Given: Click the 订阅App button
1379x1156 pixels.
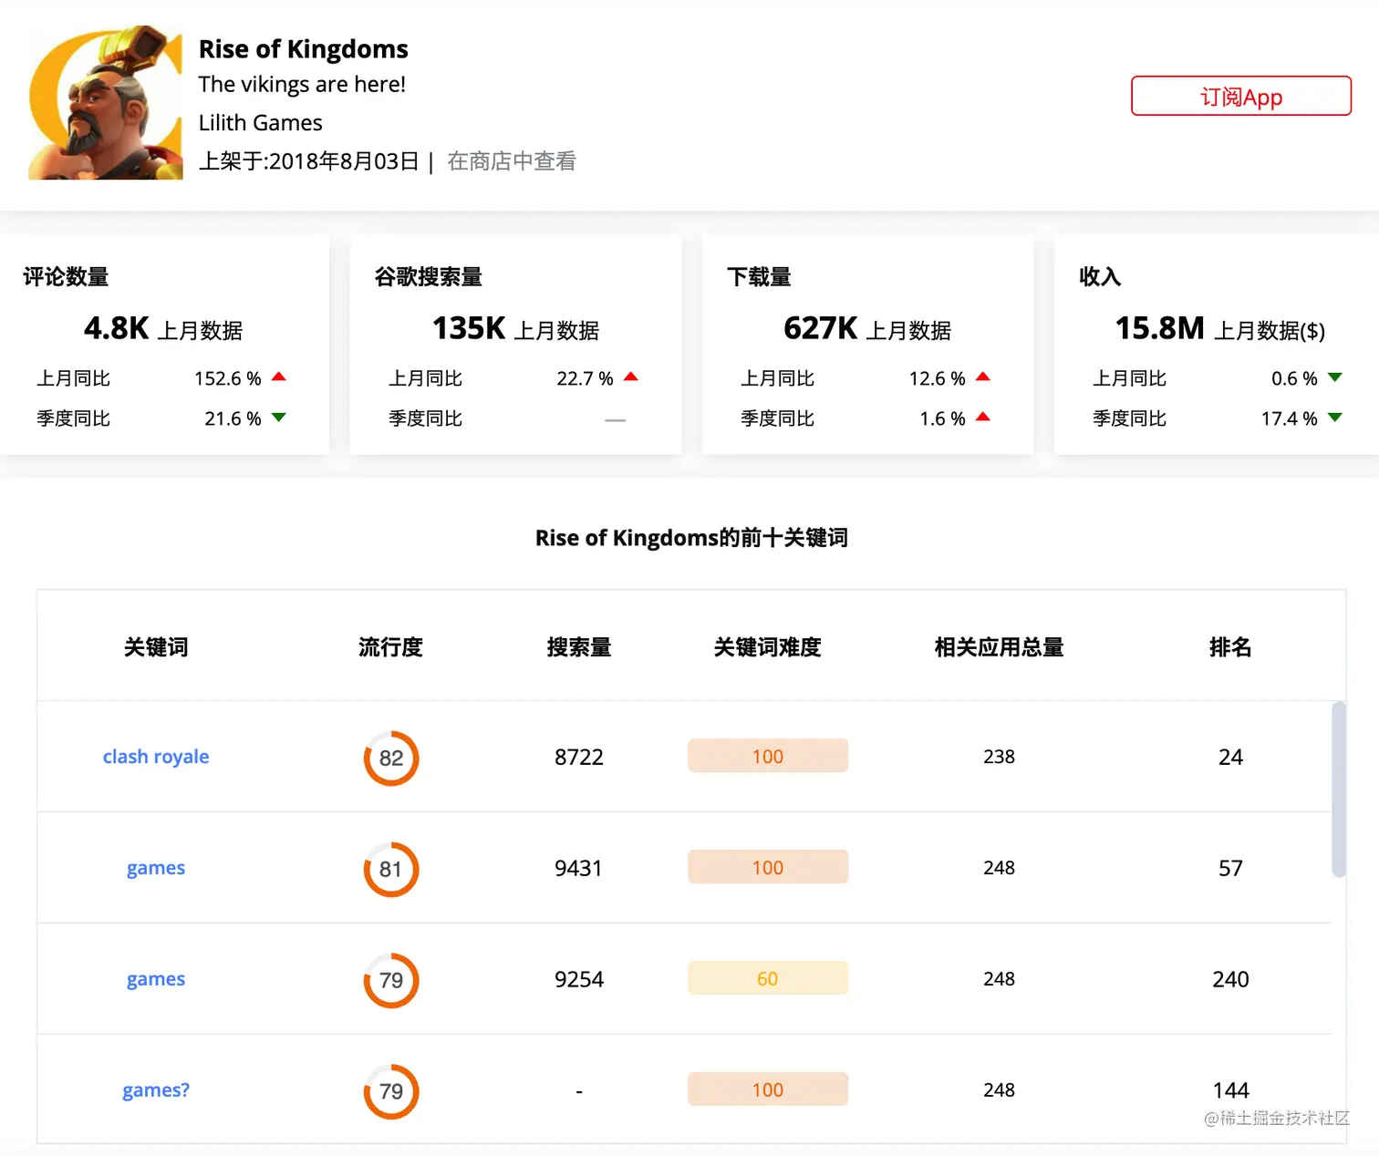Looking at the screenshot, I should 1241,96.
